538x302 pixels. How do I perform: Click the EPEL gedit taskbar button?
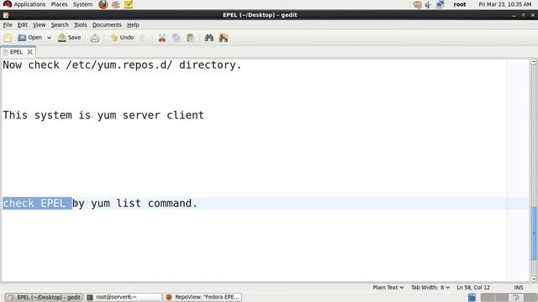click(x=44, y=297)
